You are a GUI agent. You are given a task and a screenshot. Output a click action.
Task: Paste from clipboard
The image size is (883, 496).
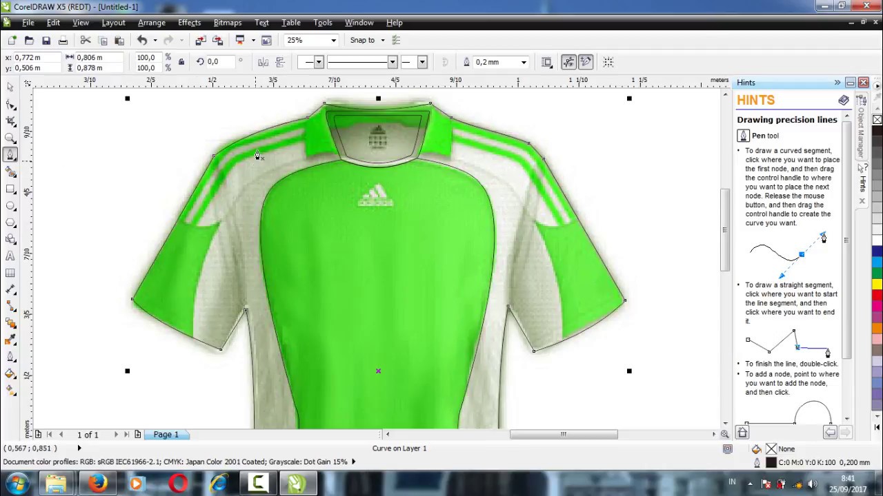click(x=119, y=41)
